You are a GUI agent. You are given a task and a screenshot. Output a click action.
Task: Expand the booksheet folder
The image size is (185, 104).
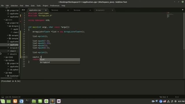6,76
